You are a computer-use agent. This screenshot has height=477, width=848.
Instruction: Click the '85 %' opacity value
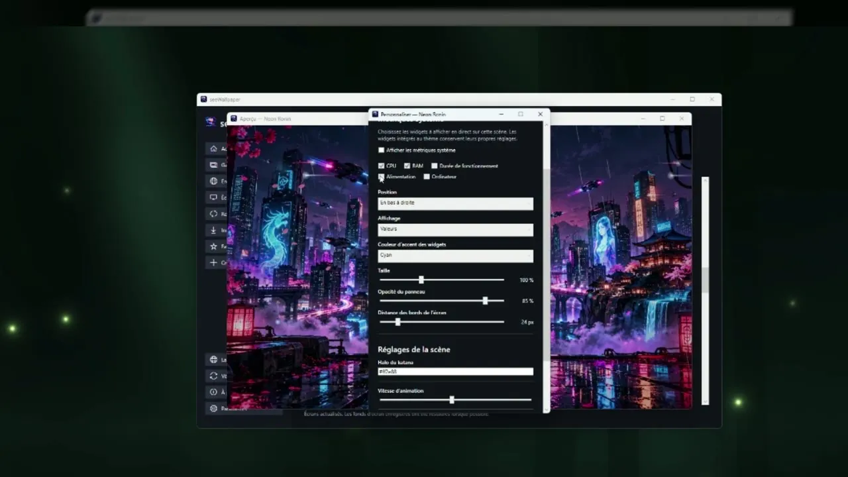pos(527,301)
